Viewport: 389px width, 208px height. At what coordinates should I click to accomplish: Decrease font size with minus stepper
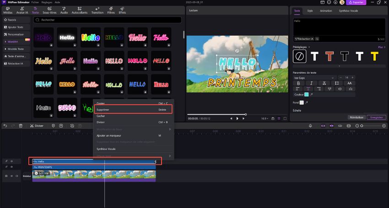pos(340,78)
